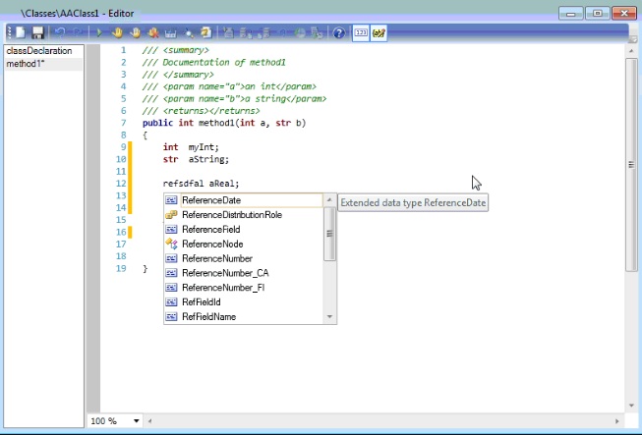
Task: Open the Scripts icon in the toolbar
Action: click(205, 32)
